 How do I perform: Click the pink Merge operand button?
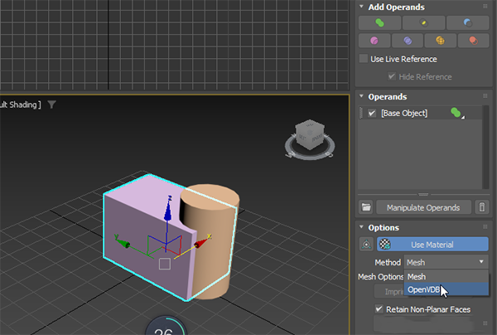[x=374, y=40]
